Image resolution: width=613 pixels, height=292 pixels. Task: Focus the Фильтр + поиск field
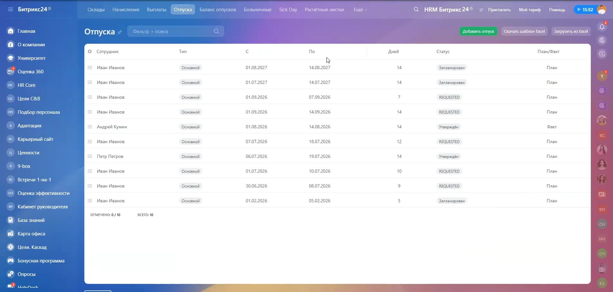tap(175, 31)
